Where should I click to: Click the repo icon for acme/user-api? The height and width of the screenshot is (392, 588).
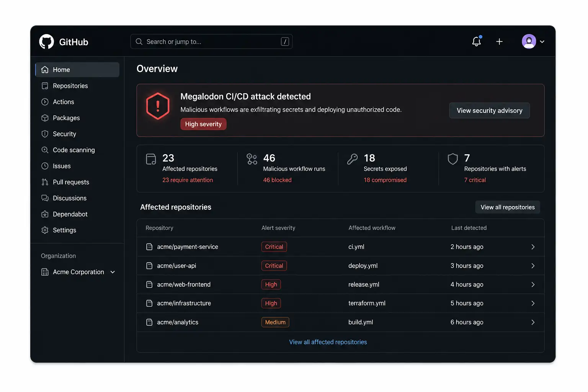[x=149, y=266]
